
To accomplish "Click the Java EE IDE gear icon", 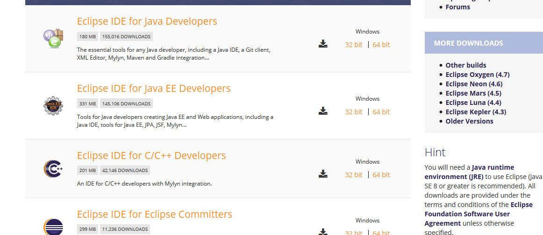I will click(53, 105).
